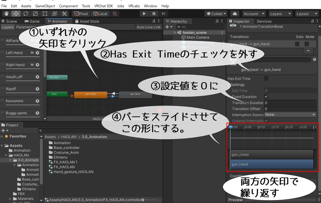Collapse the Settings foldout in Inspector

(x=229, y=85)
